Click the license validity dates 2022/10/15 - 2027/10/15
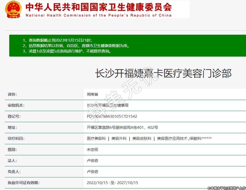 coord(112,183)
